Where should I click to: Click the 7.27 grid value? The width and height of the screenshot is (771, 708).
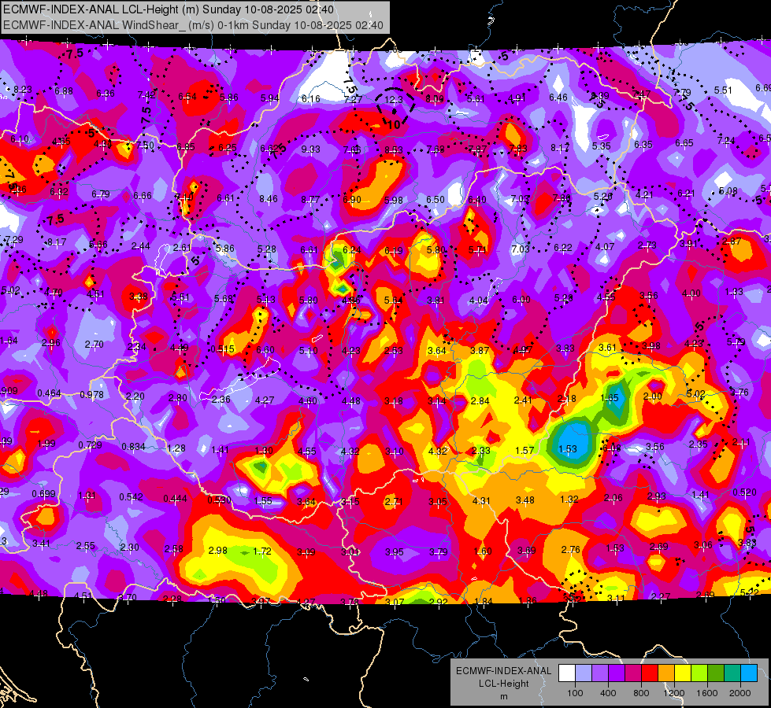coord(353,100)
